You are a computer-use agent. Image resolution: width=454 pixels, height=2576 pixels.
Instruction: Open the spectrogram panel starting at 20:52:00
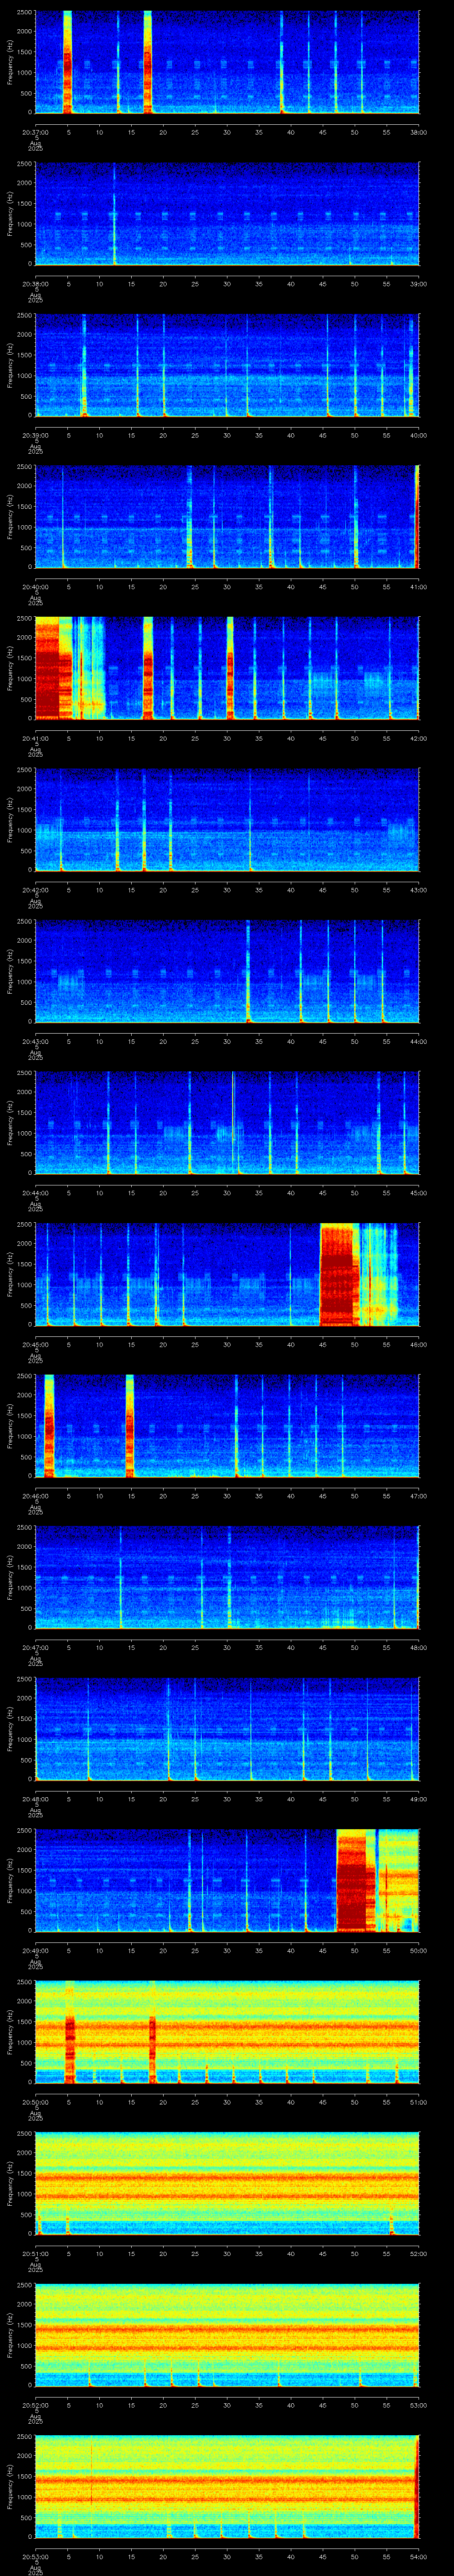click(x=227, y=2334)
